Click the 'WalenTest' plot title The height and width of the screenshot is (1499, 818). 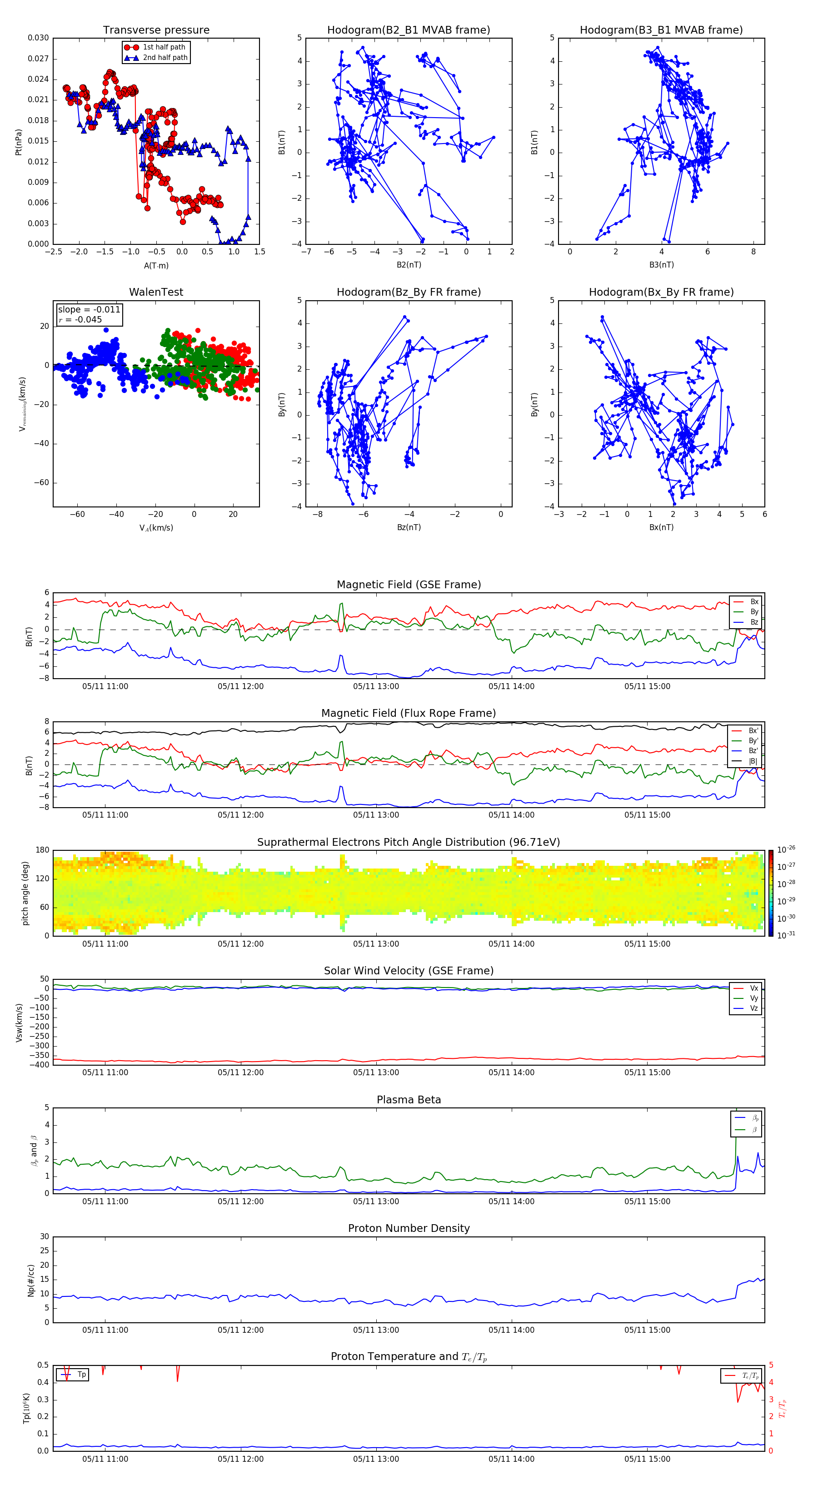[x=156, y=292]
